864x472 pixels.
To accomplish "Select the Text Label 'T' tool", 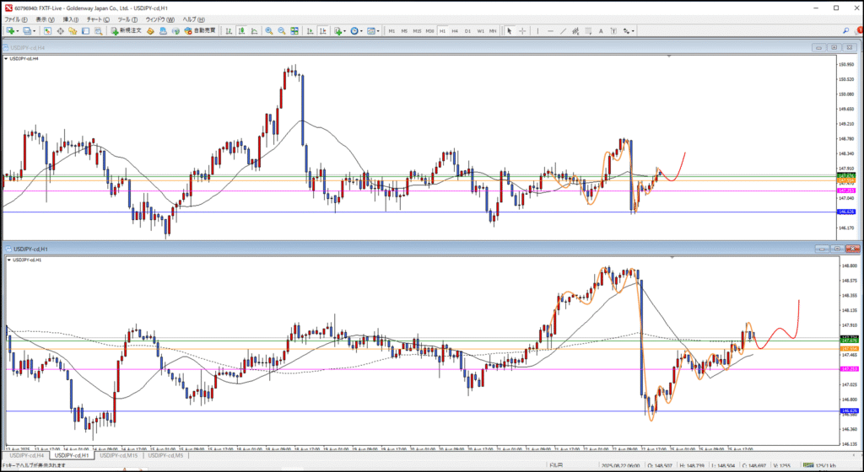I will click(x=614, y=31).
